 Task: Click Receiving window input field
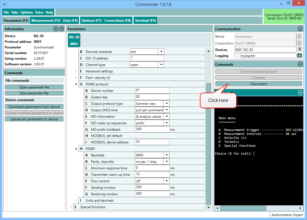click(152, 194)
